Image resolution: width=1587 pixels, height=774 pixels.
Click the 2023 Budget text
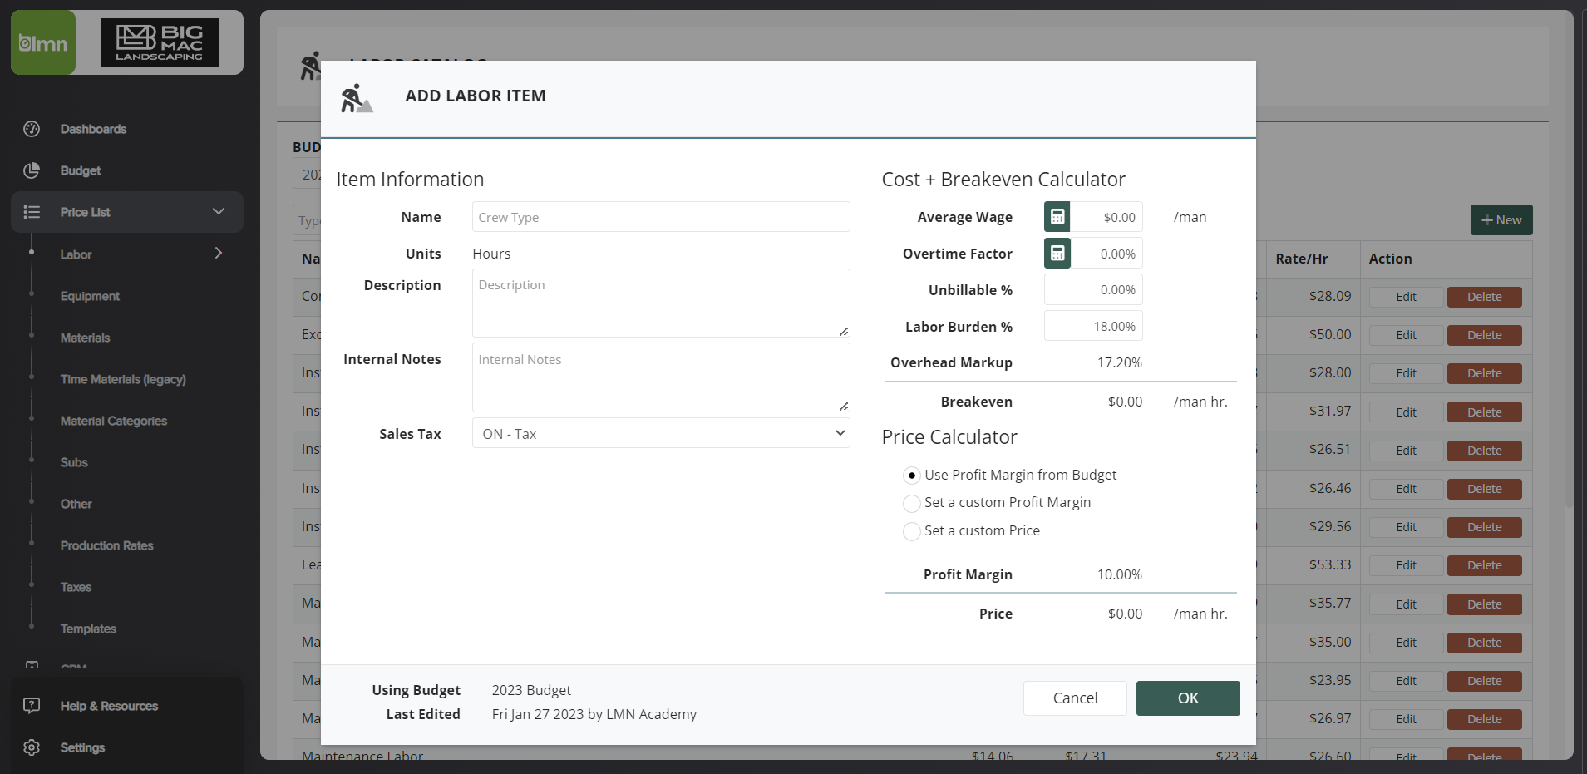[x=531, y=690]
